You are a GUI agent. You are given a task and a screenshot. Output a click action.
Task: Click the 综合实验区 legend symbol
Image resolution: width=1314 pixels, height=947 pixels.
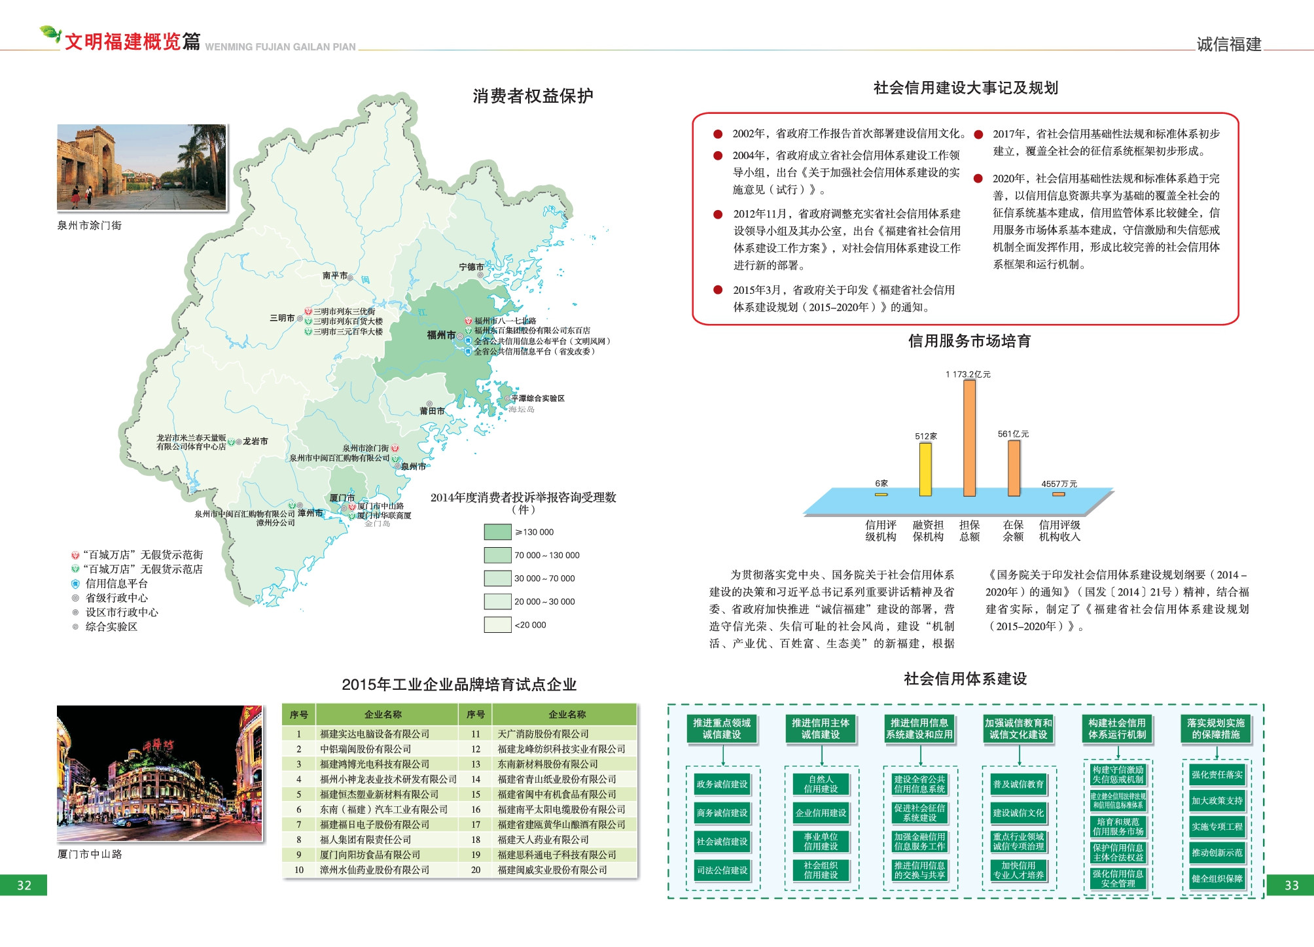[x=75, y=627]
